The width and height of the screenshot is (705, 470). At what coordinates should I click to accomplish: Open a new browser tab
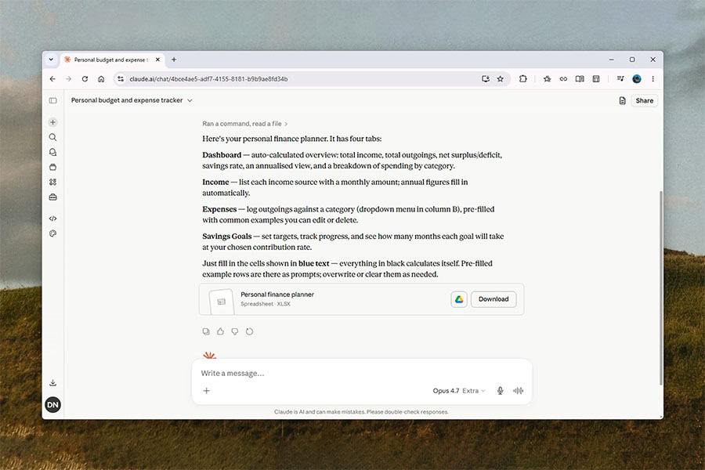point(174,60)
